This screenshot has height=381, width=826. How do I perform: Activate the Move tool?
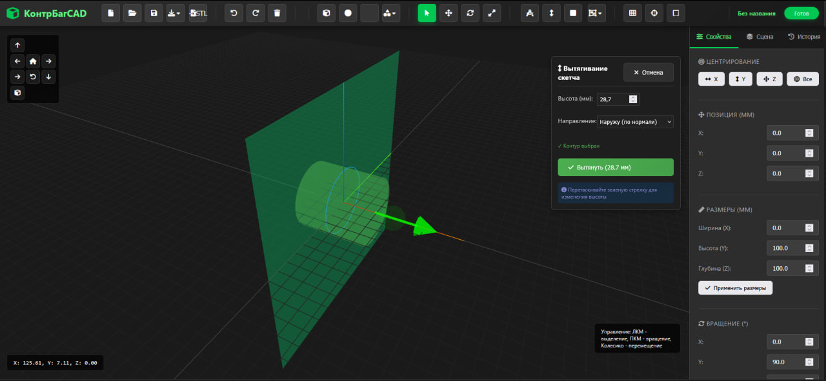448,12
